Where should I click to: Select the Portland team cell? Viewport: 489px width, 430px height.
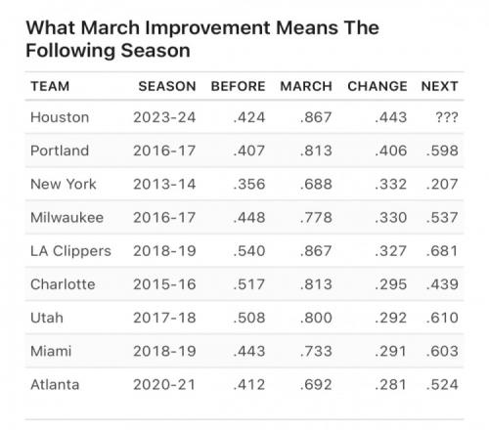(60, 150)
